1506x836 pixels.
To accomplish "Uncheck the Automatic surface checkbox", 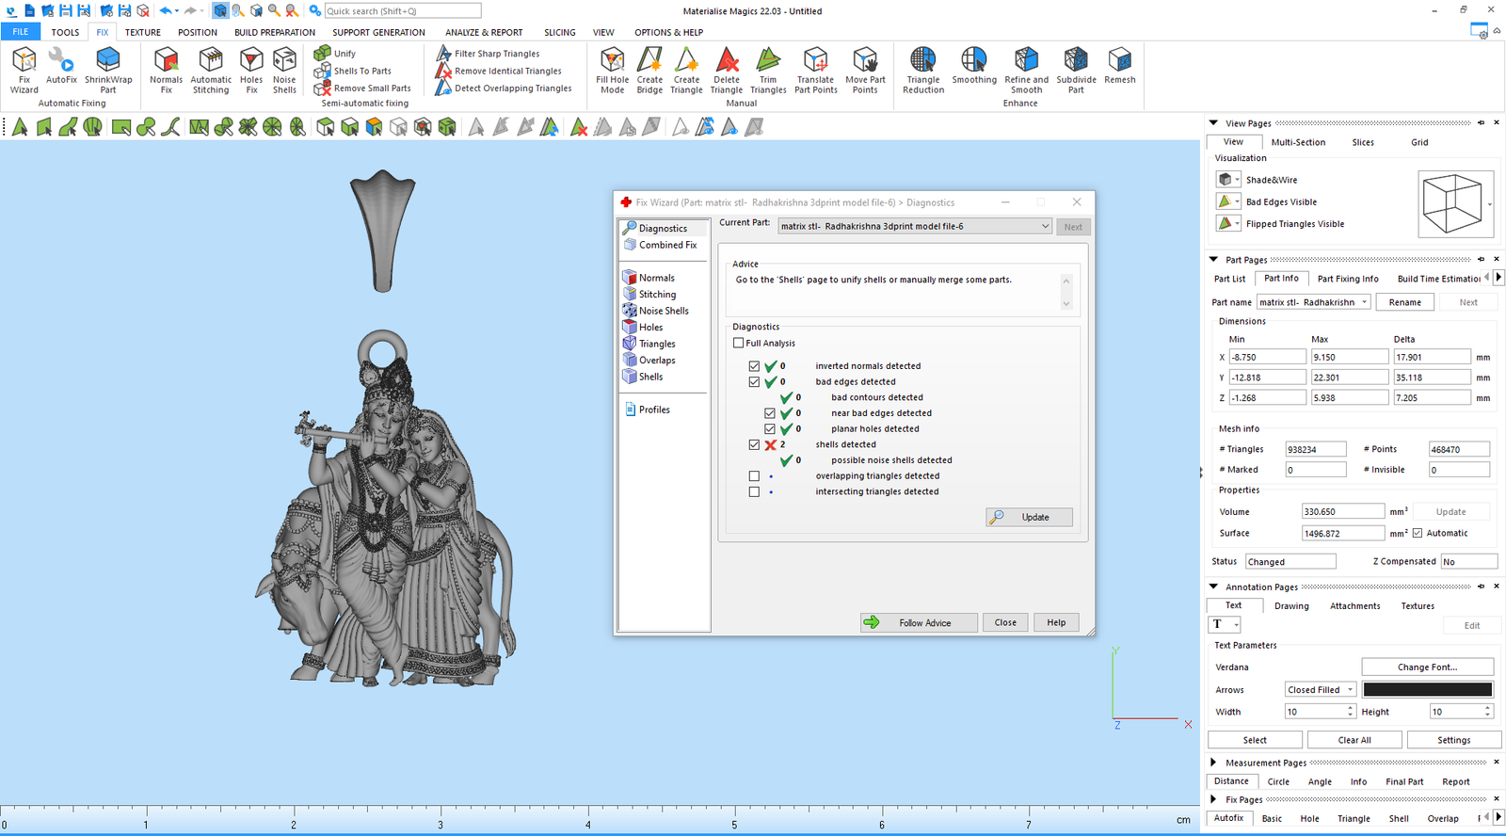I will (1418, 533).
